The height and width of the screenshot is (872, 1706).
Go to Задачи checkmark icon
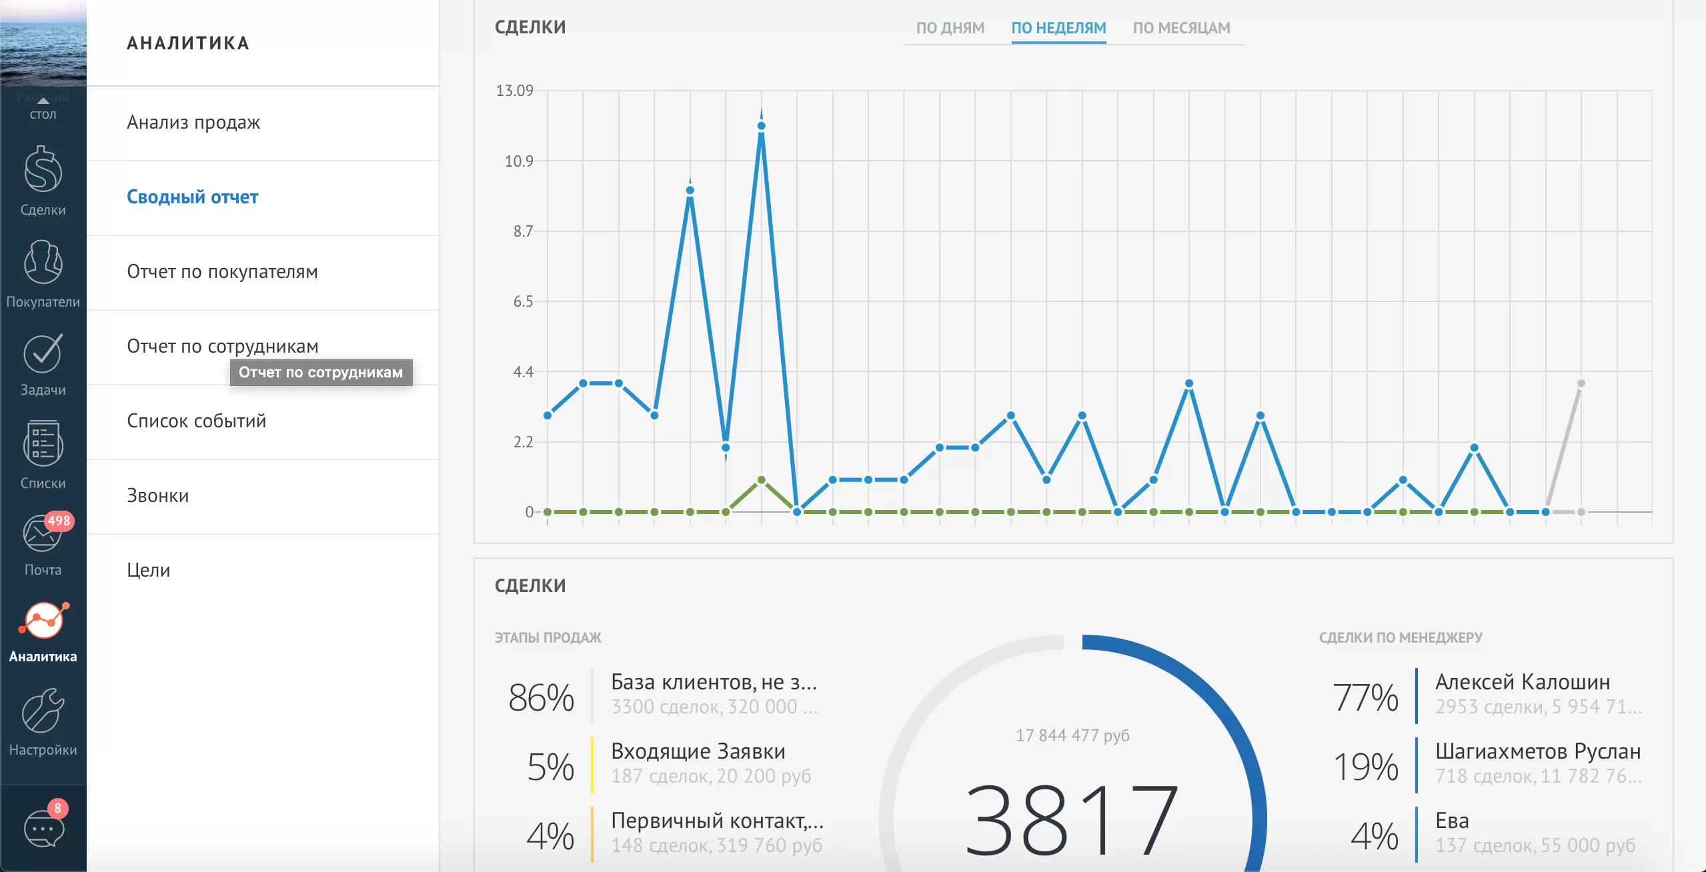click(43, 353)
